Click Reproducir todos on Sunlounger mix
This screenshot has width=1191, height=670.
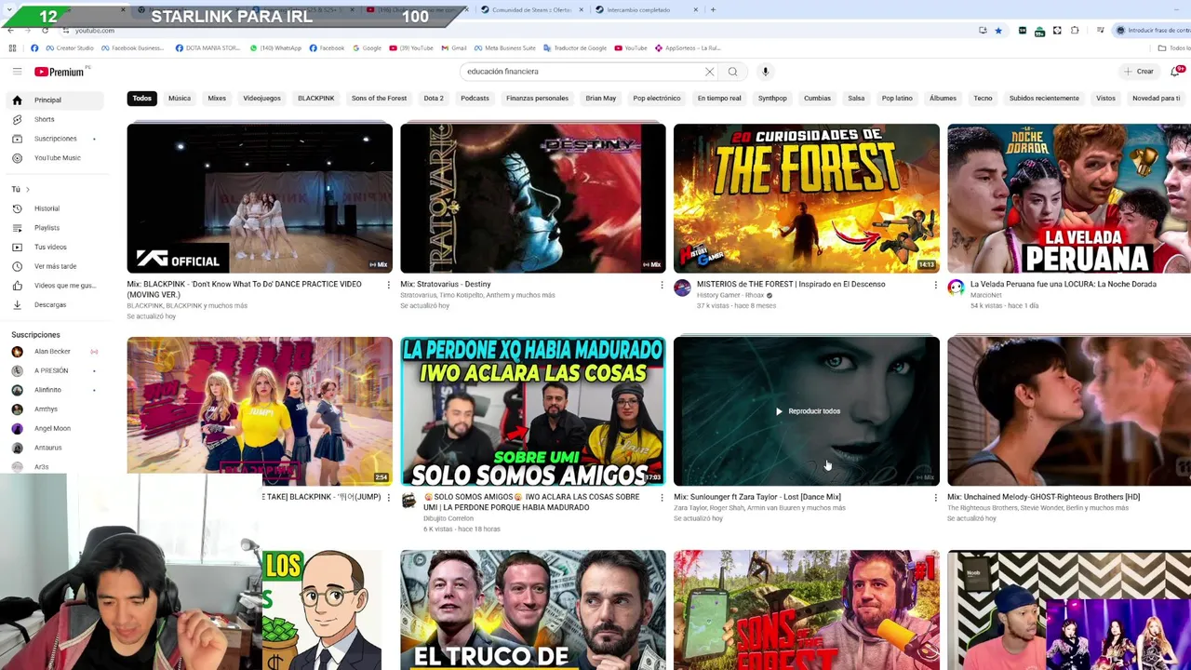tap(807, 411)
